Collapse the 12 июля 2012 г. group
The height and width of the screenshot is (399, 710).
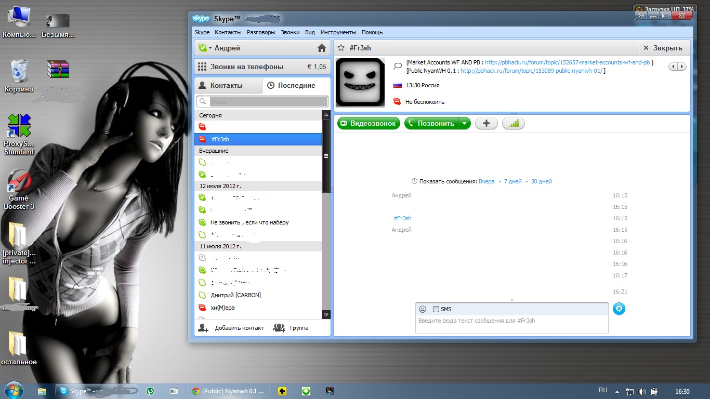point(258,185)
